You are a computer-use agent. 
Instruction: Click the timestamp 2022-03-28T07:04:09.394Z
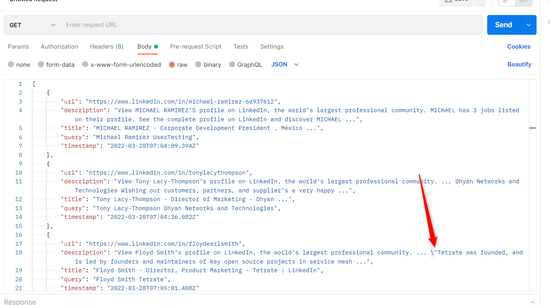click(x=153, y=146)
